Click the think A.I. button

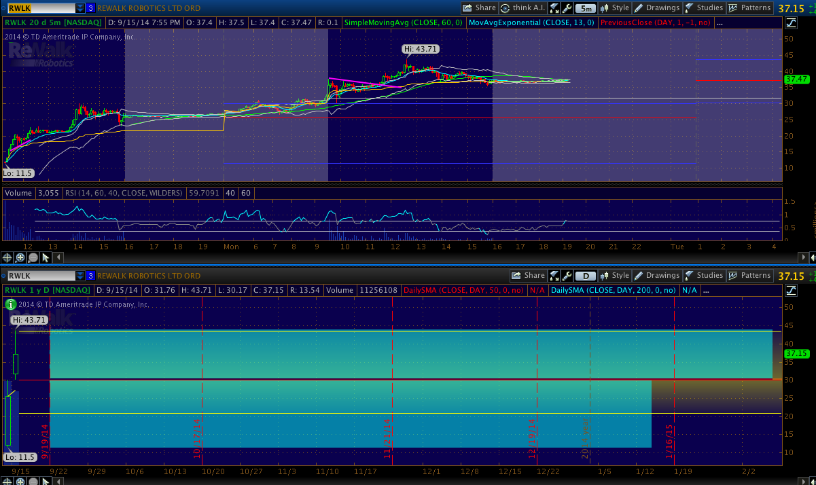pyautogui.click(x=523, y=8)
